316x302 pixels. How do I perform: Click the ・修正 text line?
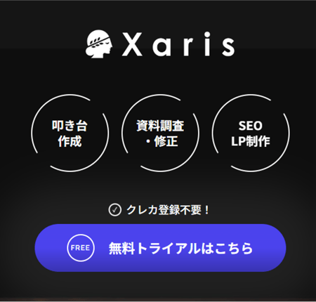162,141
